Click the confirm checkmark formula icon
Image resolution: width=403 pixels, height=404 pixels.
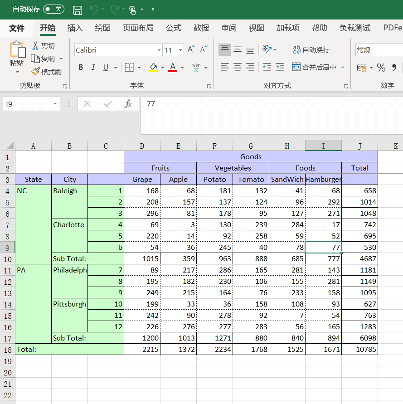point(108,104)
